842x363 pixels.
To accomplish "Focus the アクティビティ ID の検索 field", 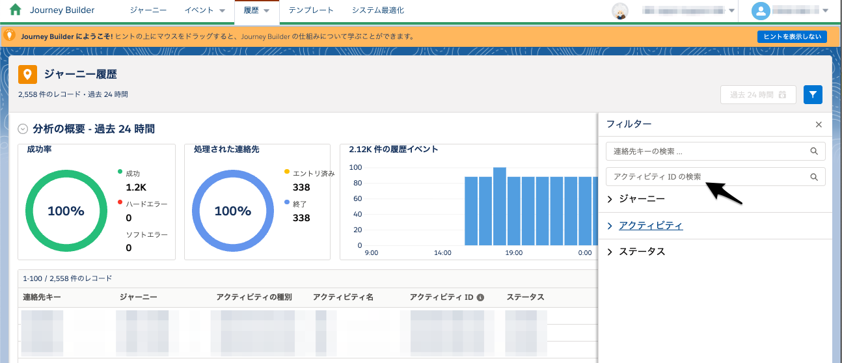I will coord(715,176).
